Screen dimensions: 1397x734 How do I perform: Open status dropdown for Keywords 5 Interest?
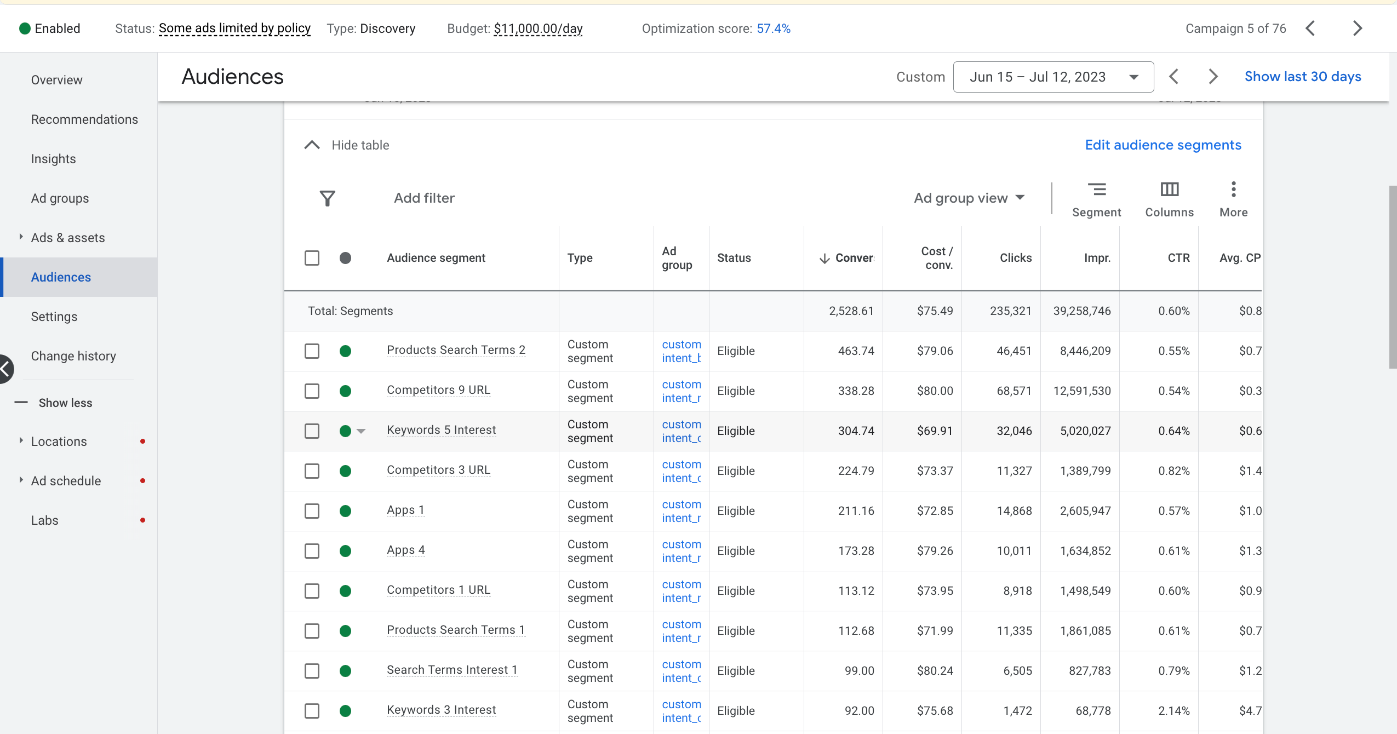[361, 431]
